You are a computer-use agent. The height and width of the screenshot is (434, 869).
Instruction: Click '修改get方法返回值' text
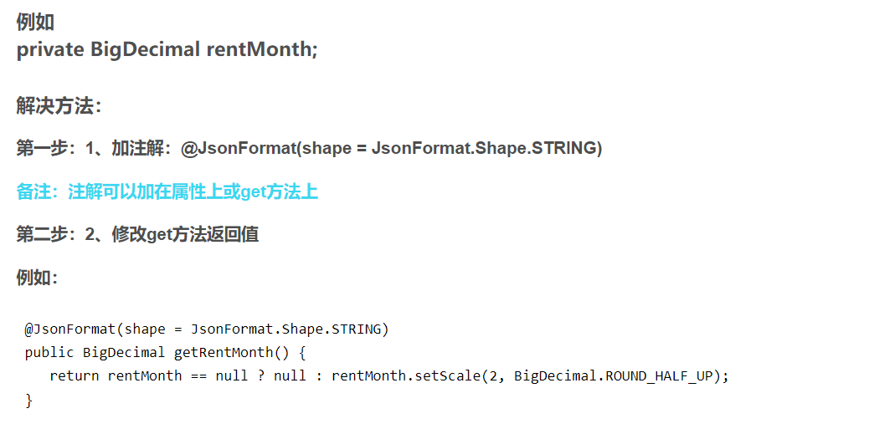[x=185, y=235]
